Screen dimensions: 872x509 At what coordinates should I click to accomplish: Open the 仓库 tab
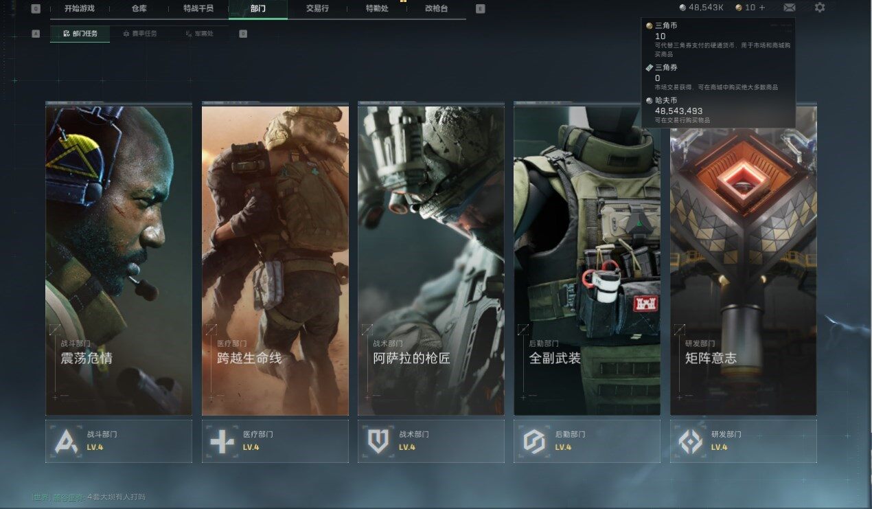point(139,9)
